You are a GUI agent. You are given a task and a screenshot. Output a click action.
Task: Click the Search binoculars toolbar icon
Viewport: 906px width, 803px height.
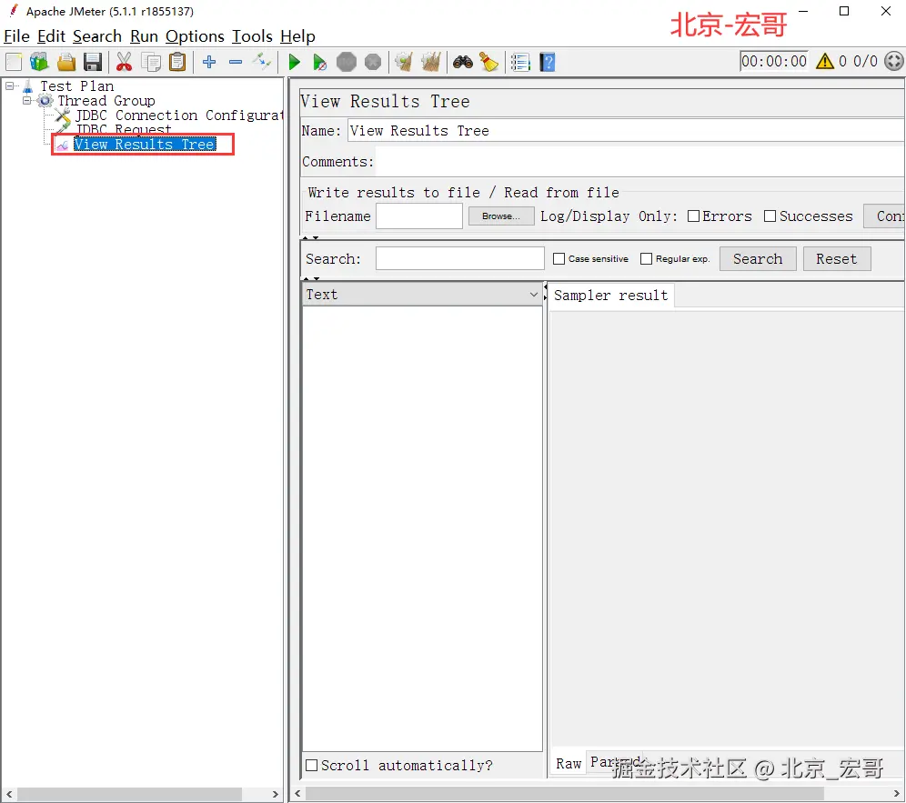coord(463,62)
